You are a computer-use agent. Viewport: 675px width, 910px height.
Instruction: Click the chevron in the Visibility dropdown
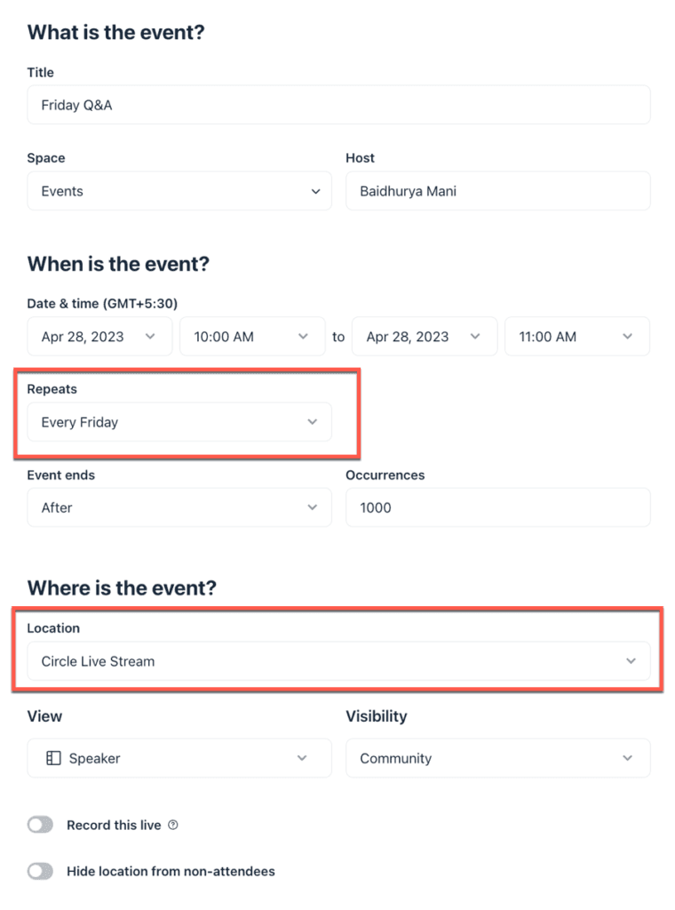(628, 758)
